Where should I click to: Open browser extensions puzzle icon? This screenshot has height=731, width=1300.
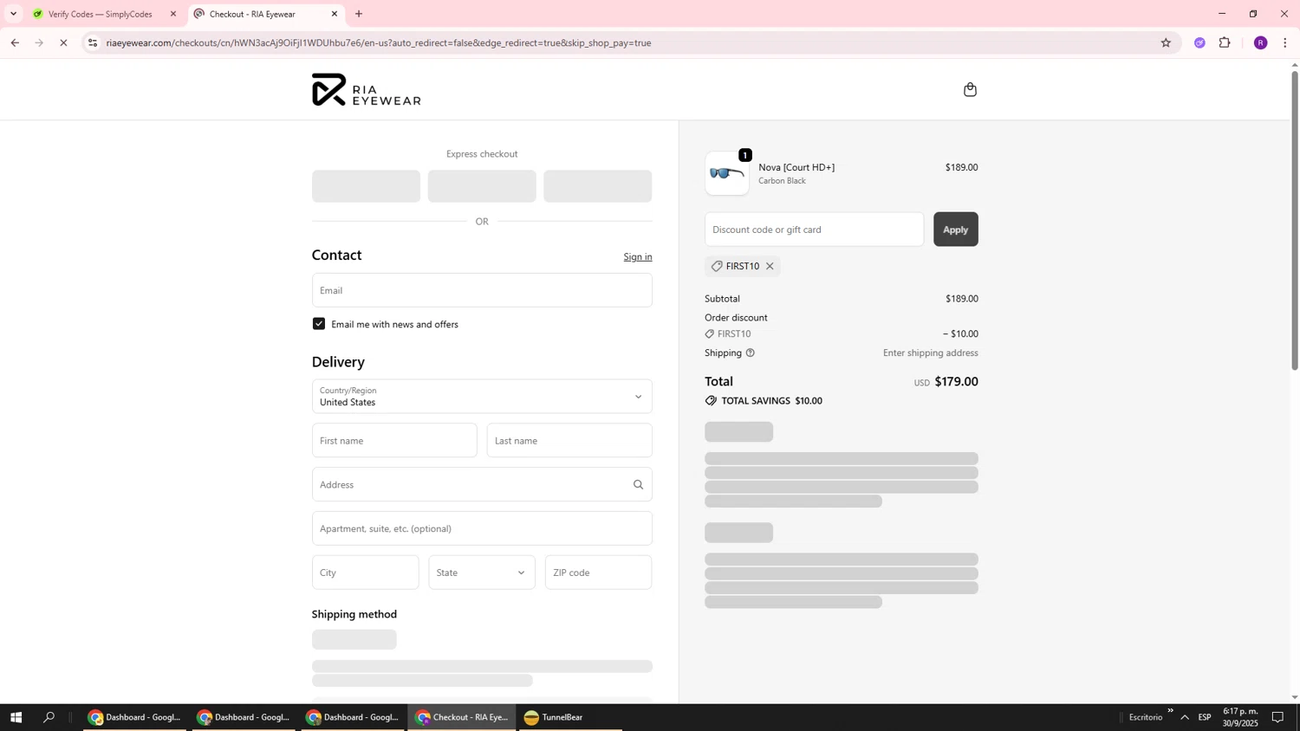tap(1225, 42)
